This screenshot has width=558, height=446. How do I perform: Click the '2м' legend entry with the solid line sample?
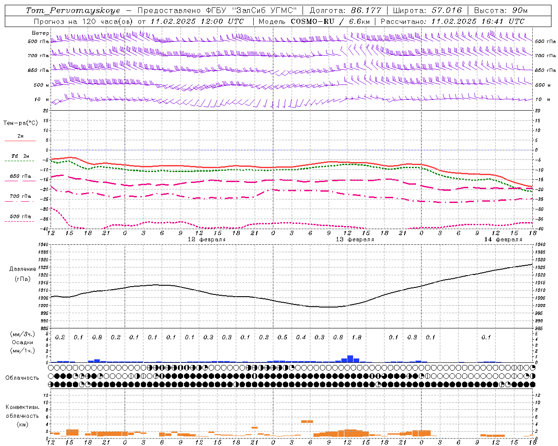pos(20,136)
